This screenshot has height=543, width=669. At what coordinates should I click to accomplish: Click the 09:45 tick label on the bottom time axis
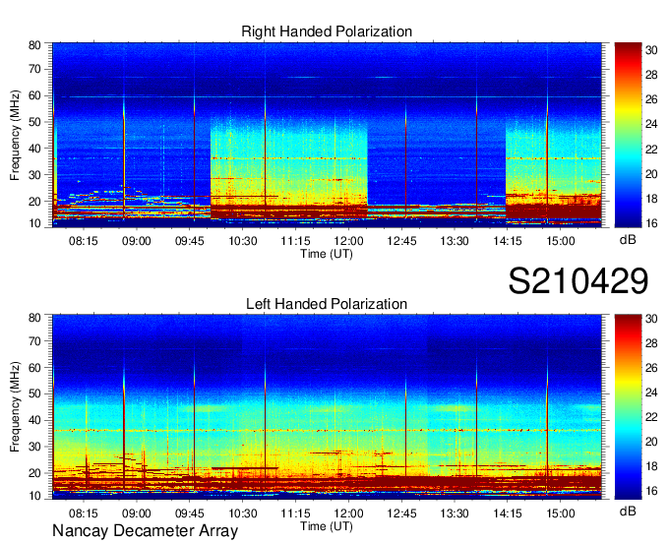pos(190,513)
